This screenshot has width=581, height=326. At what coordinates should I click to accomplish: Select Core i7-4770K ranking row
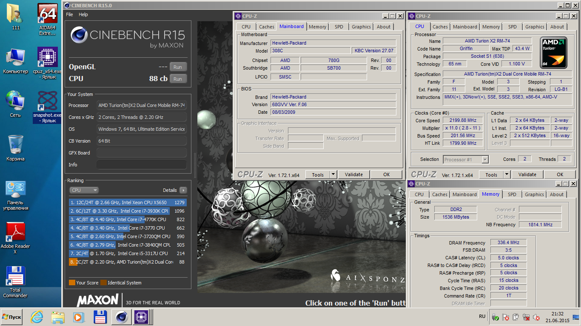click(128, 219)
